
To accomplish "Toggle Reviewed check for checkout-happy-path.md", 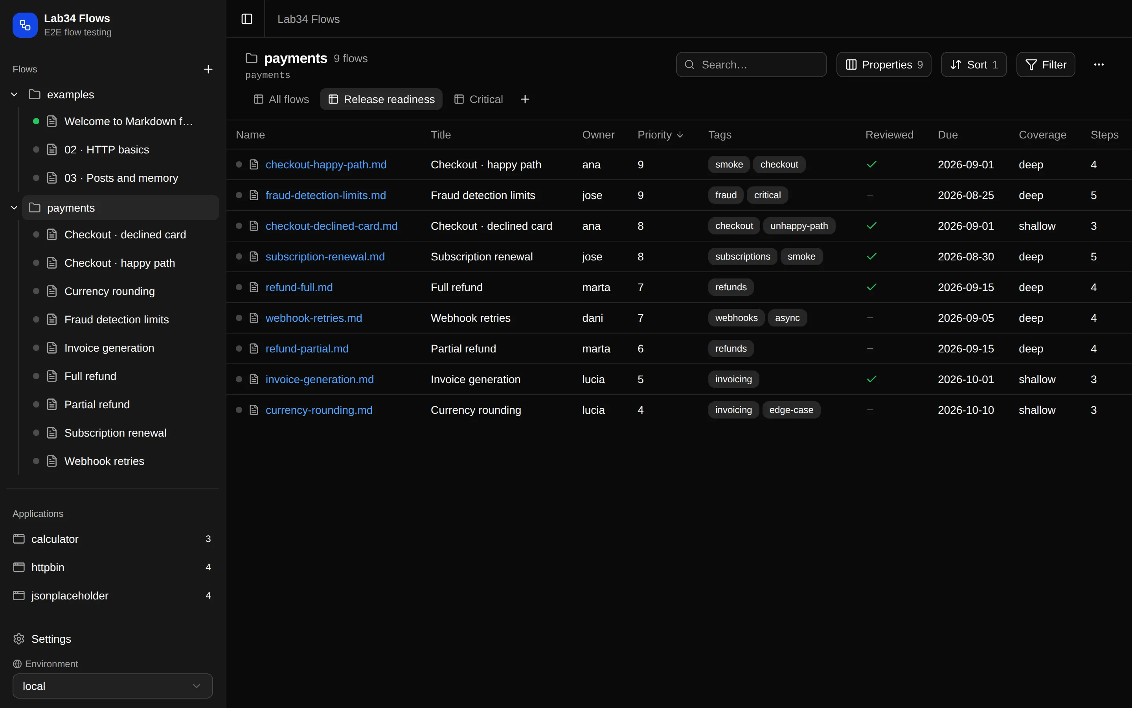I will (871, 164).
